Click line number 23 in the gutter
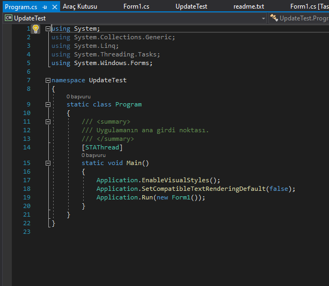329x286 pixels. (27, 232)
